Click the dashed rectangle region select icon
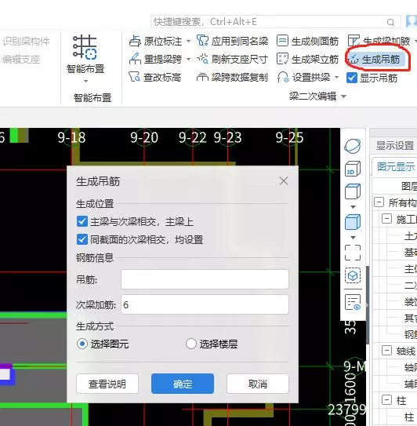The image size is (417, 426). [x=353, y=253]
